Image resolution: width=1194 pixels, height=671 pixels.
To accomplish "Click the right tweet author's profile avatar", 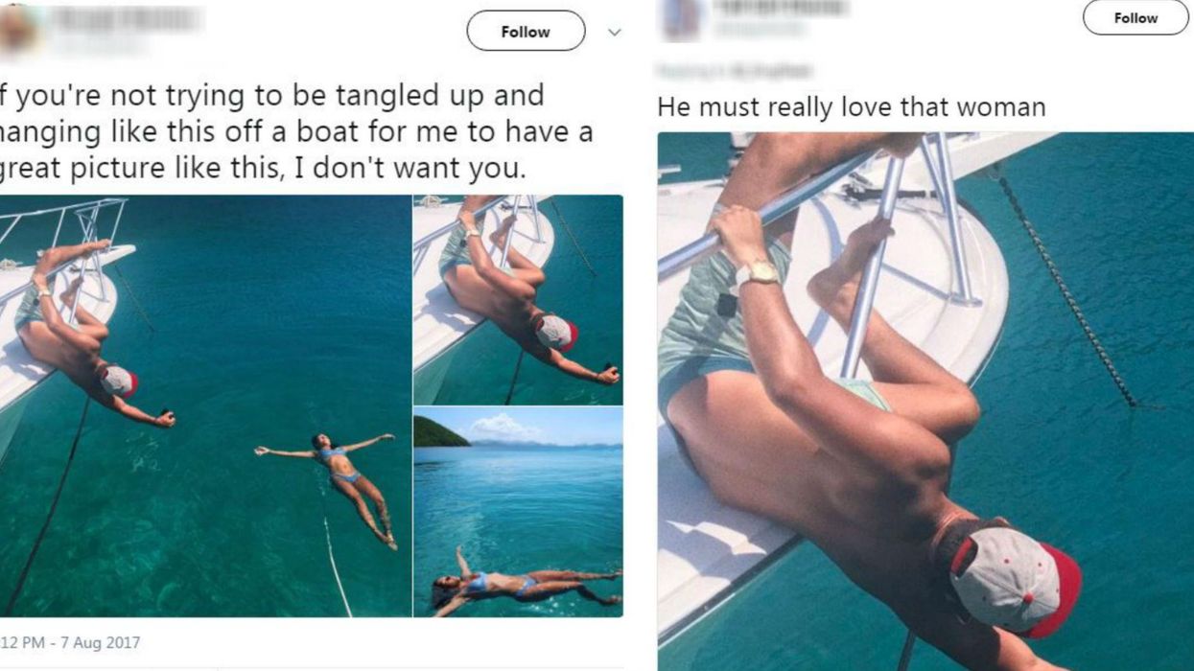I will coord(681,19).
